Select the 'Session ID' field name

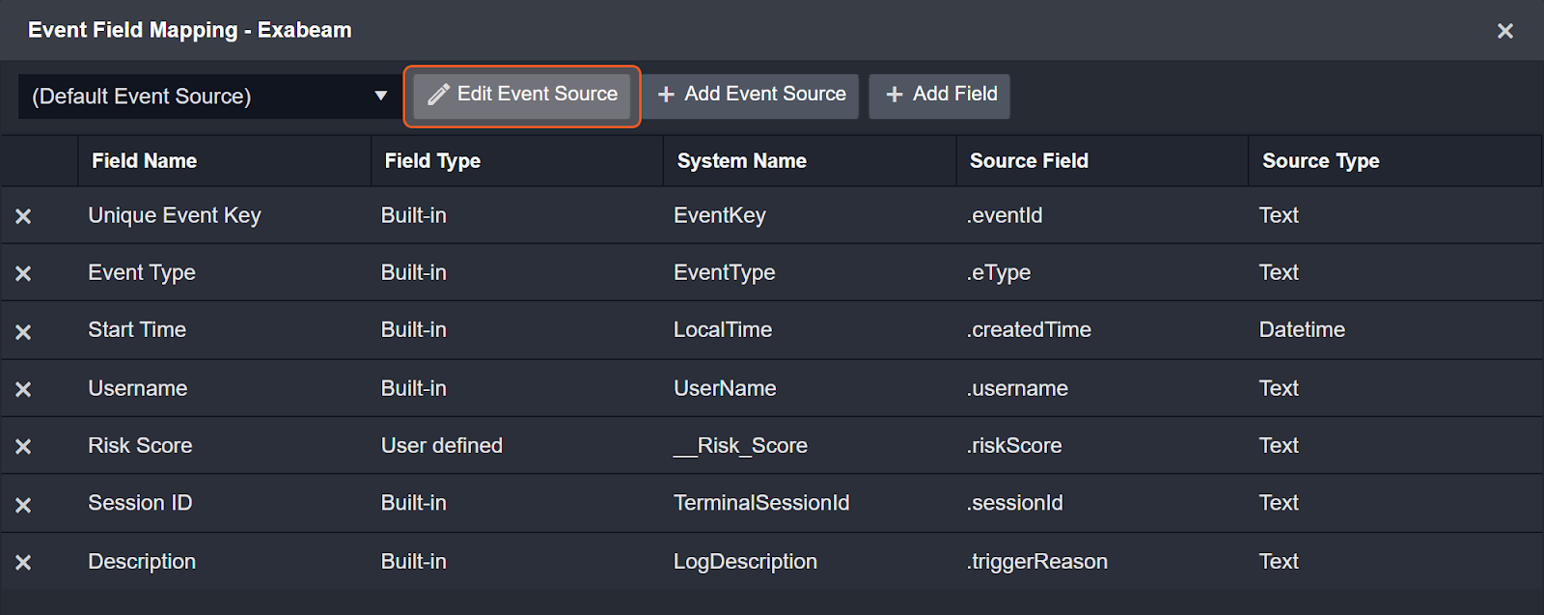tap(140, 502)
